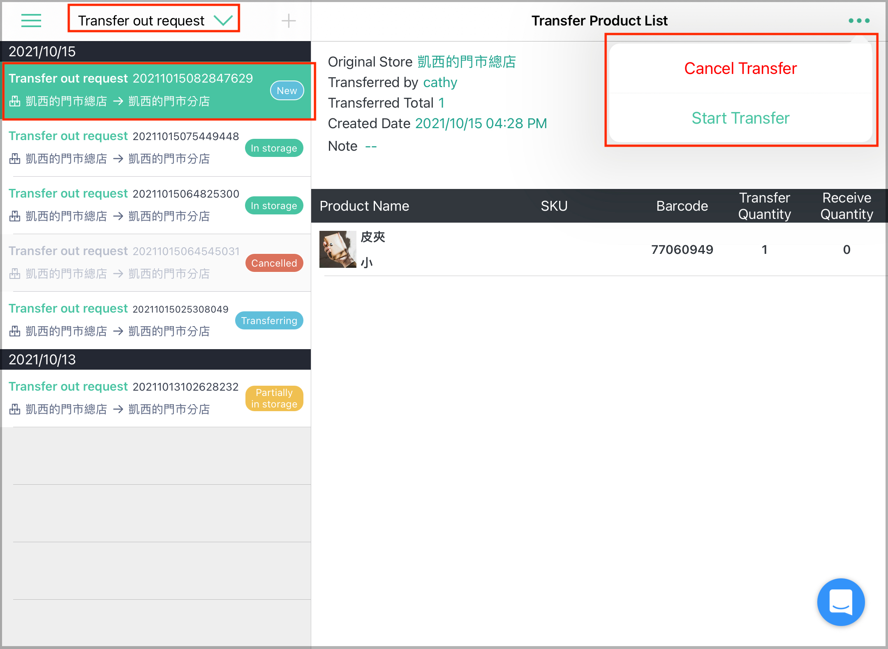Choose Cancel Transfer from the popup

click(x=740, y=68)
